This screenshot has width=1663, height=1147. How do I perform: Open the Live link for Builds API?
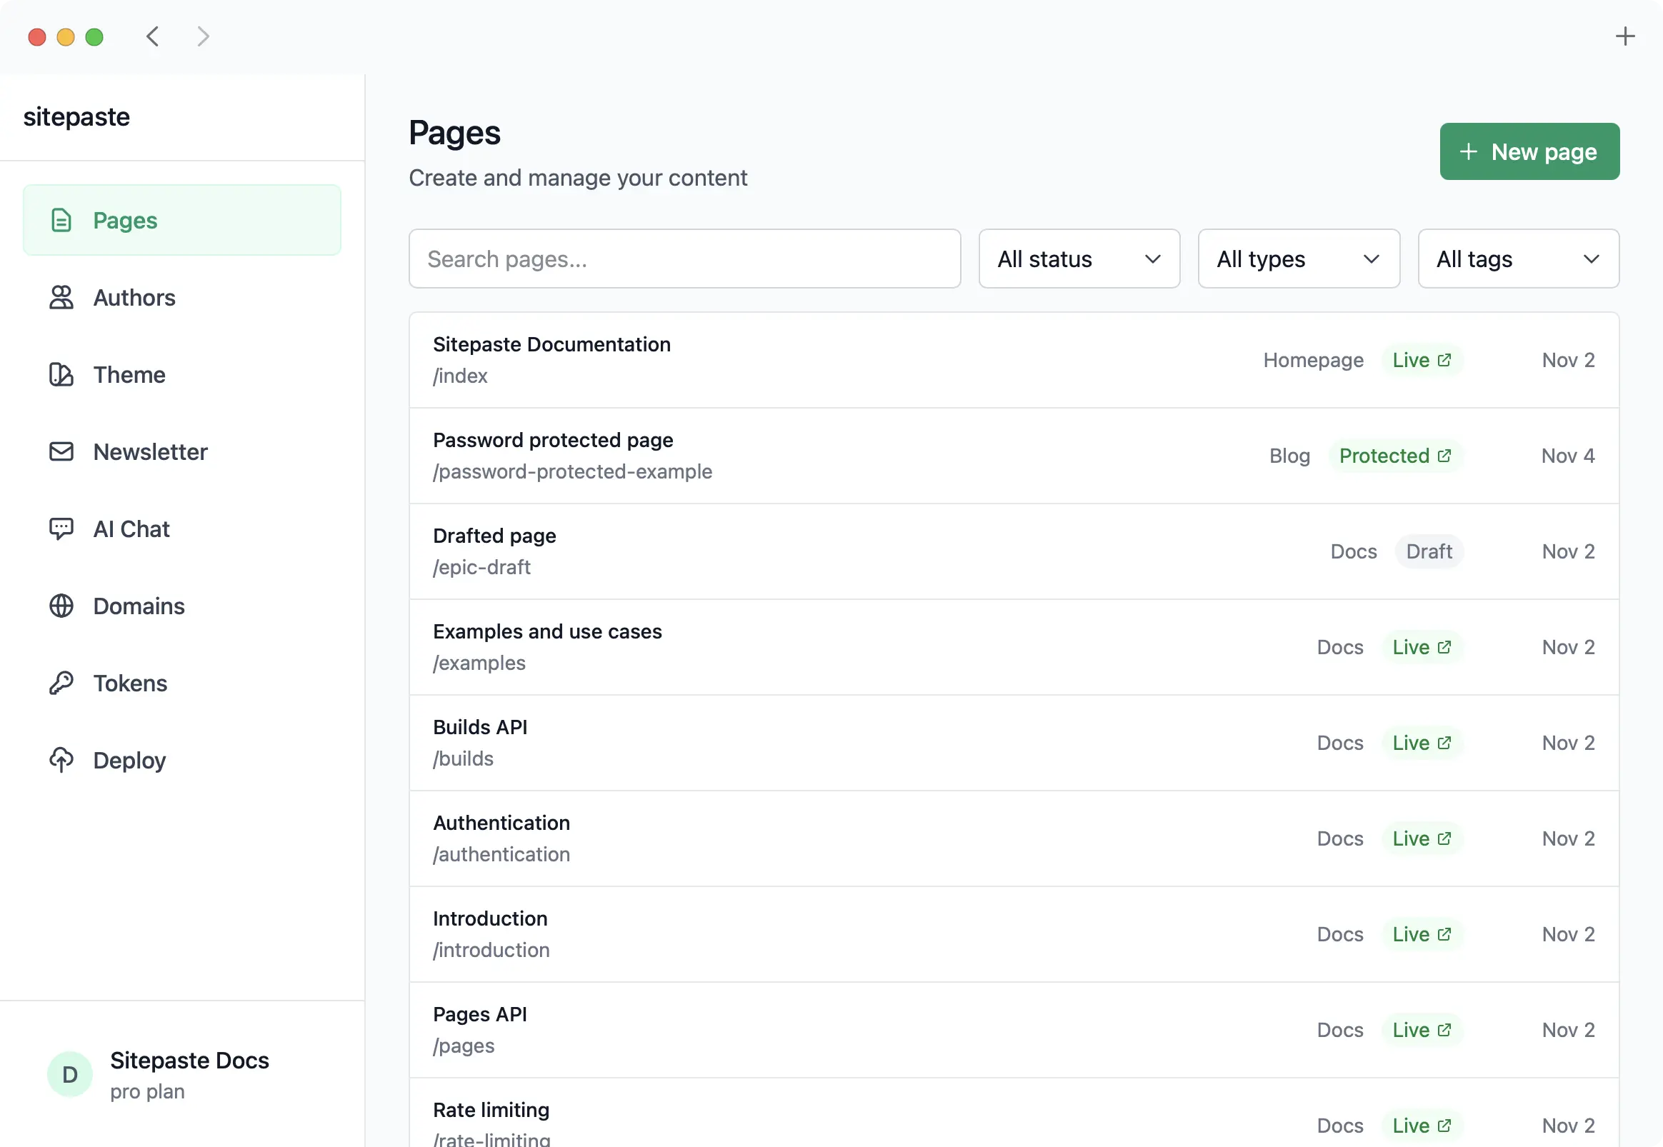[1422, 742]
